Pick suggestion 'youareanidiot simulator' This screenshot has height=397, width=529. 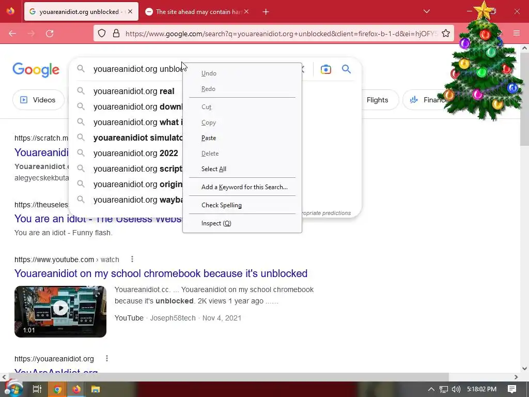(138, 138)
